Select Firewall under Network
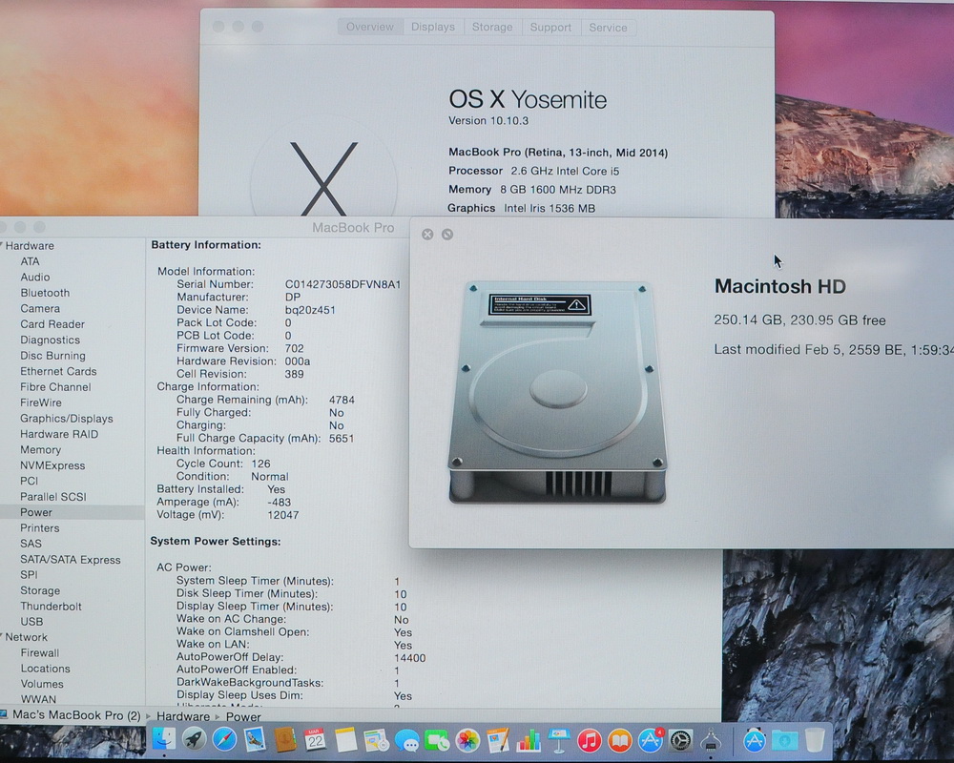 (39, 653)
